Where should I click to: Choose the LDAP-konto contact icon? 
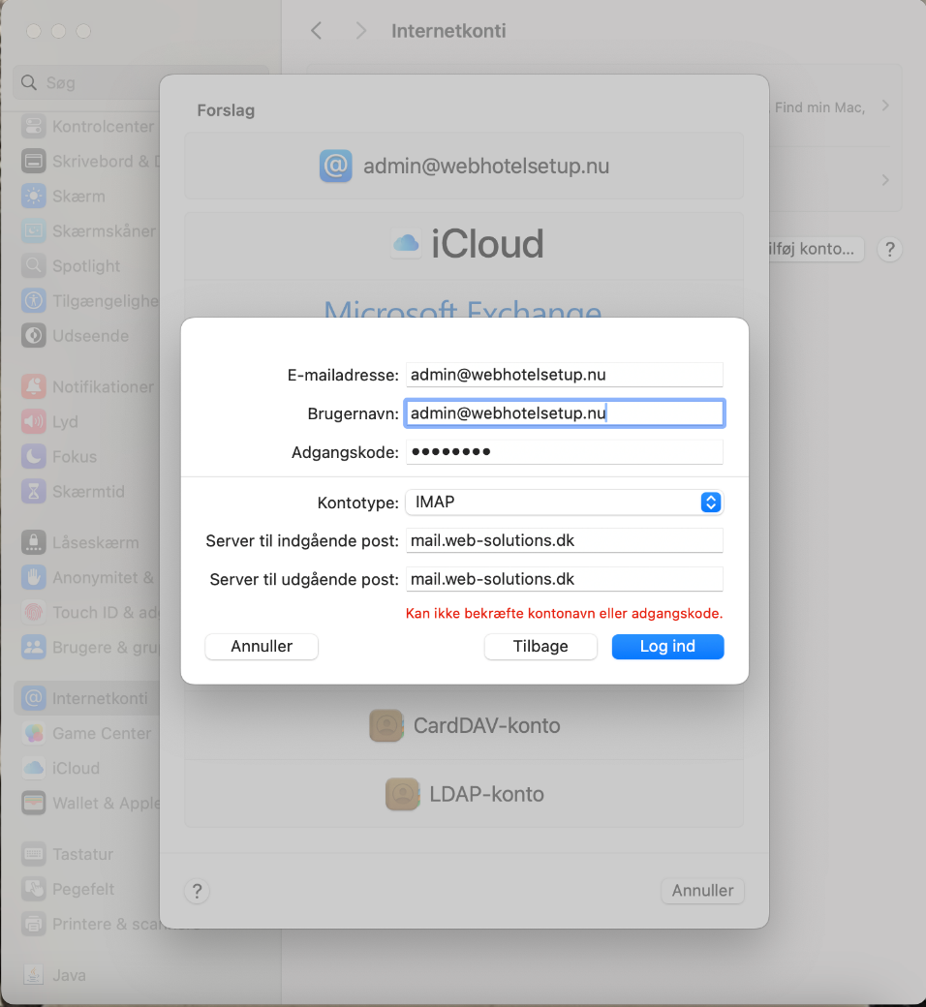[x=402, y=794]
